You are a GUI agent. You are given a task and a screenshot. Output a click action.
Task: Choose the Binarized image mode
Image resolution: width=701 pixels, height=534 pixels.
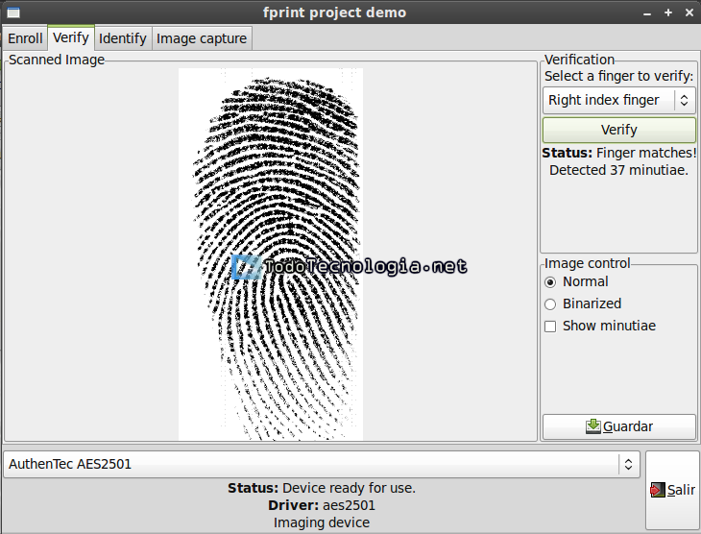(550, 303)
